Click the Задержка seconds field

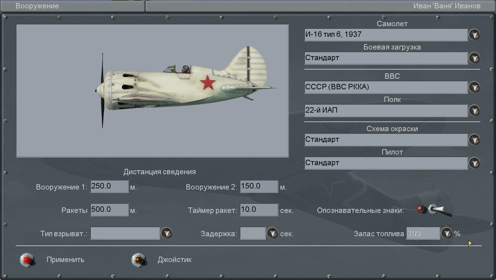point(253,233)
